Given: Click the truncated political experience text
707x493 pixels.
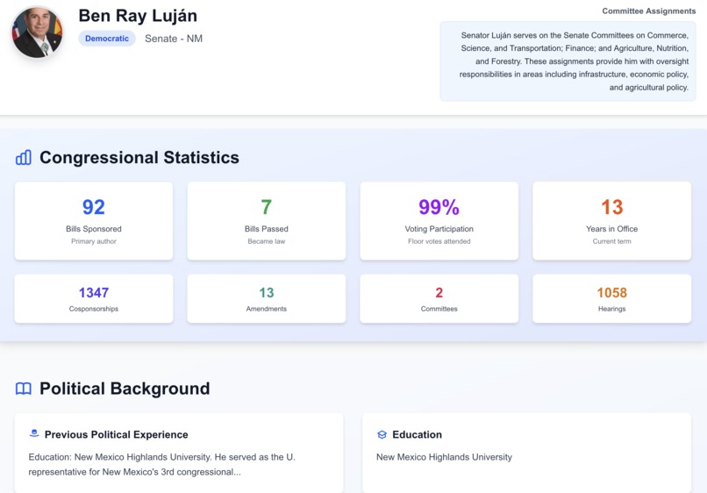Looking at the screenshot, I should click(x=162, y=465).
